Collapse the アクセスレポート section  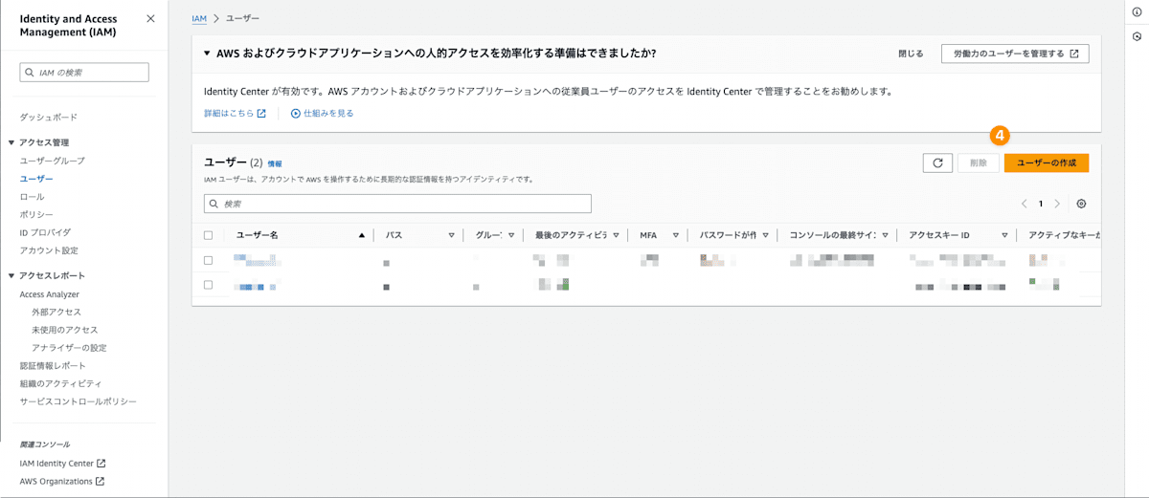click(x=11, y=276)
